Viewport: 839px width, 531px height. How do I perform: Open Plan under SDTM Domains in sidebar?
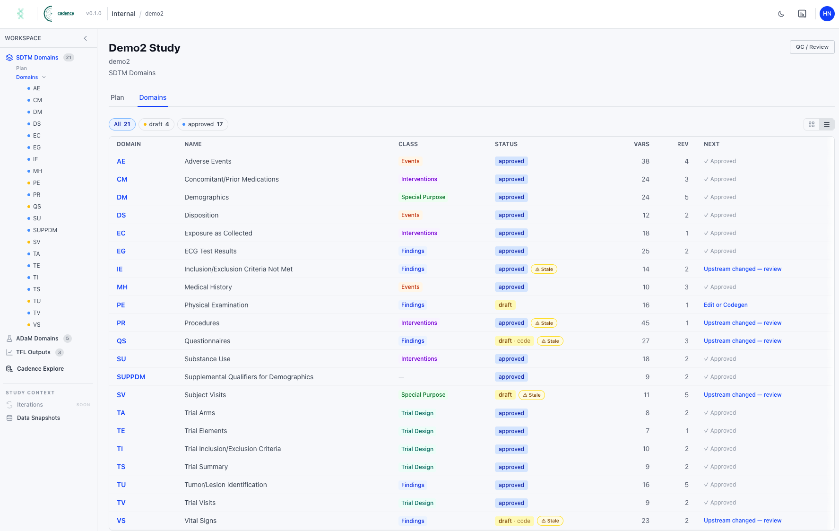coord(22,68)
